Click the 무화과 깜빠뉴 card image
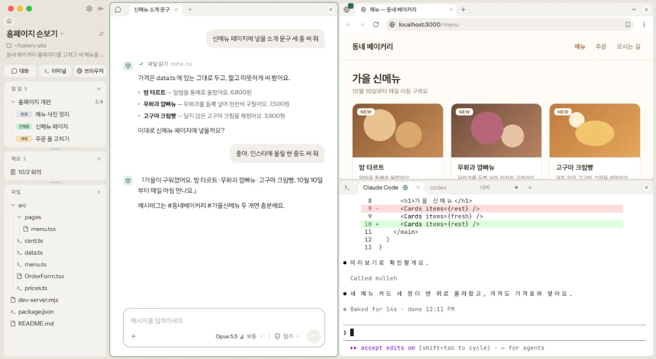Image resolution: width=656 pixels, height=359 pixels. [496, 130]
